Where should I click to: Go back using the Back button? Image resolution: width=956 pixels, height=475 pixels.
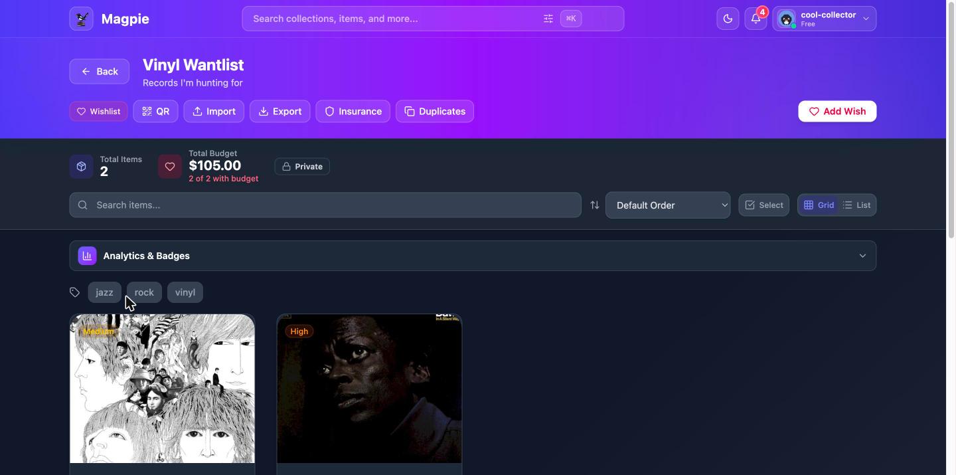(x=100, y=72)
